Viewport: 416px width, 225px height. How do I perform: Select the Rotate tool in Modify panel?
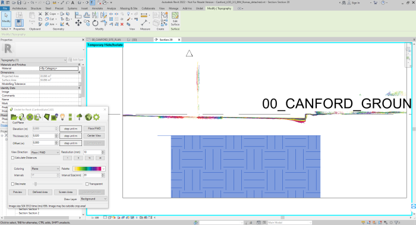[x=95, y=23]
